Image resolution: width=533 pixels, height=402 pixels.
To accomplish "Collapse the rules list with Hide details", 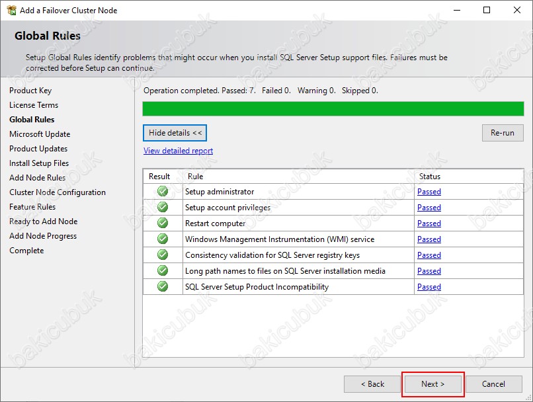I will (x=175, y=133).
